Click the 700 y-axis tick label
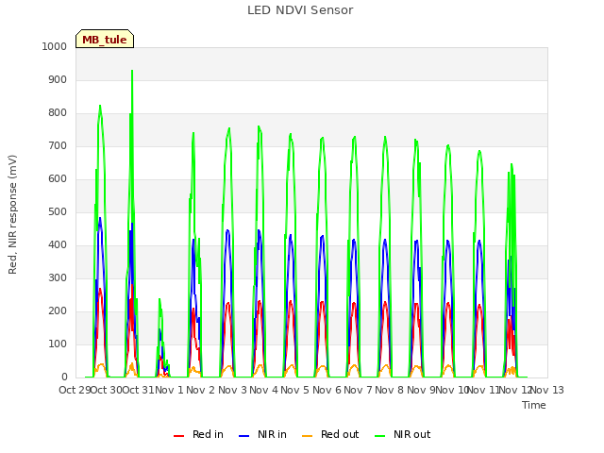 pyautogui.click(x=58, y=146)
